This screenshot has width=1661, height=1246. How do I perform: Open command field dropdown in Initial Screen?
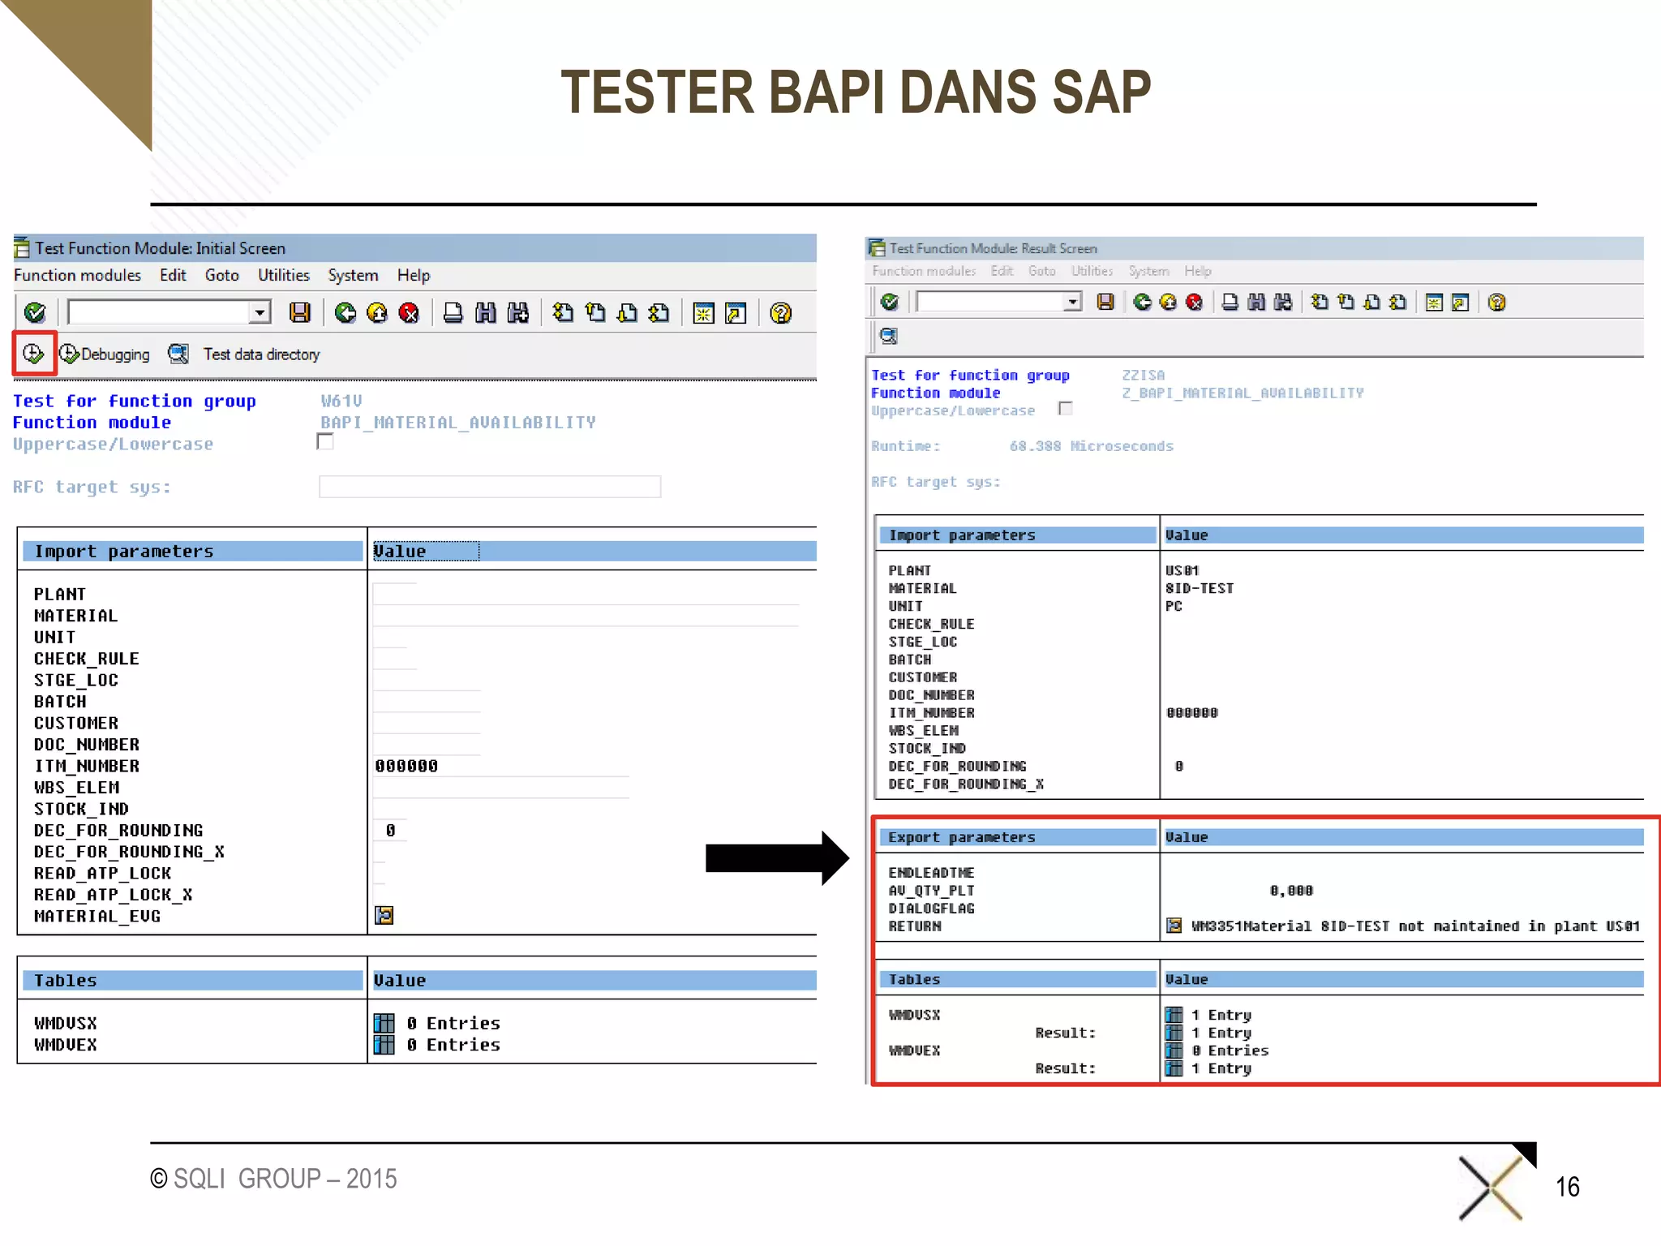(x=260, y=312)
